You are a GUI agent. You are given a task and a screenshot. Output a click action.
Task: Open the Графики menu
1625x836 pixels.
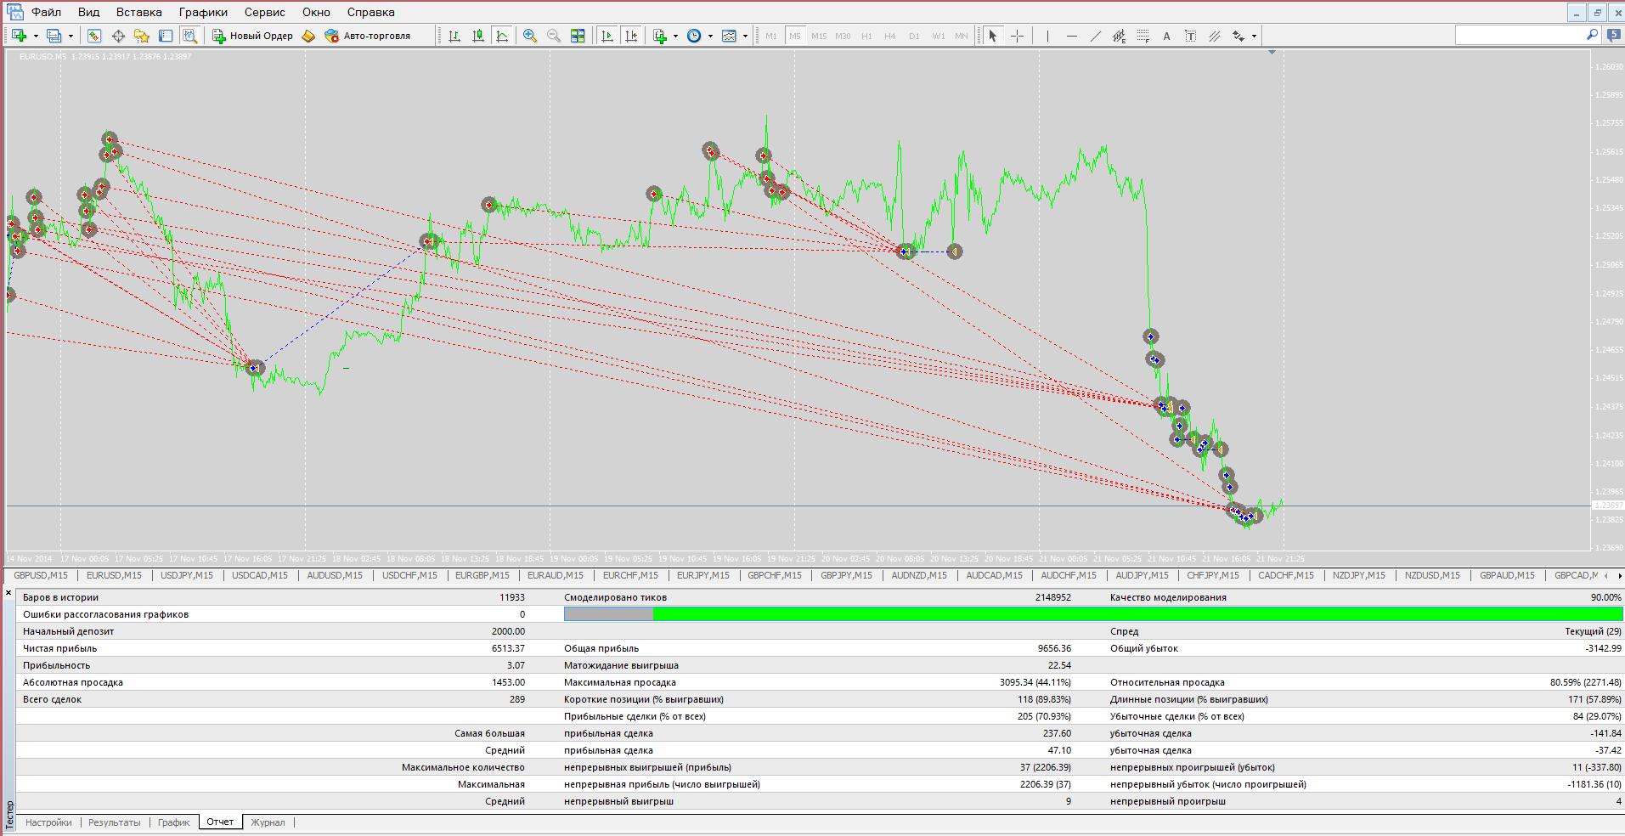[x=203, y=12]
